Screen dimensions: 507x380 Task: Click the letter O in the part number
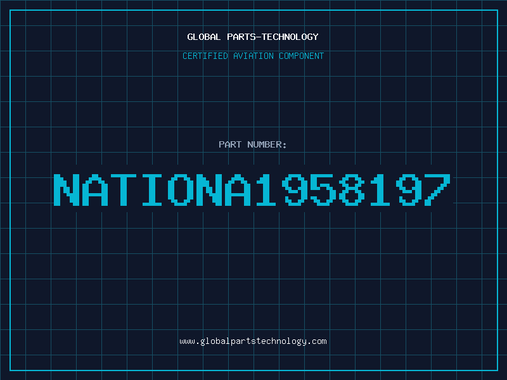click(x=180, y=190)
